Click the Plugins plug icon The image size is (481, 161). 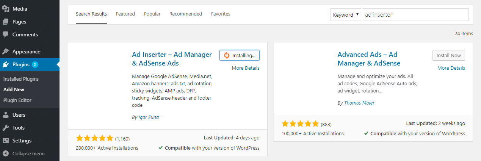[x=6, y=64]
